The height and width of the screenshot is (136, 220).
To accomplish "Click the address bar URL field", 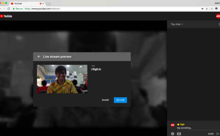I will [107, 9].
